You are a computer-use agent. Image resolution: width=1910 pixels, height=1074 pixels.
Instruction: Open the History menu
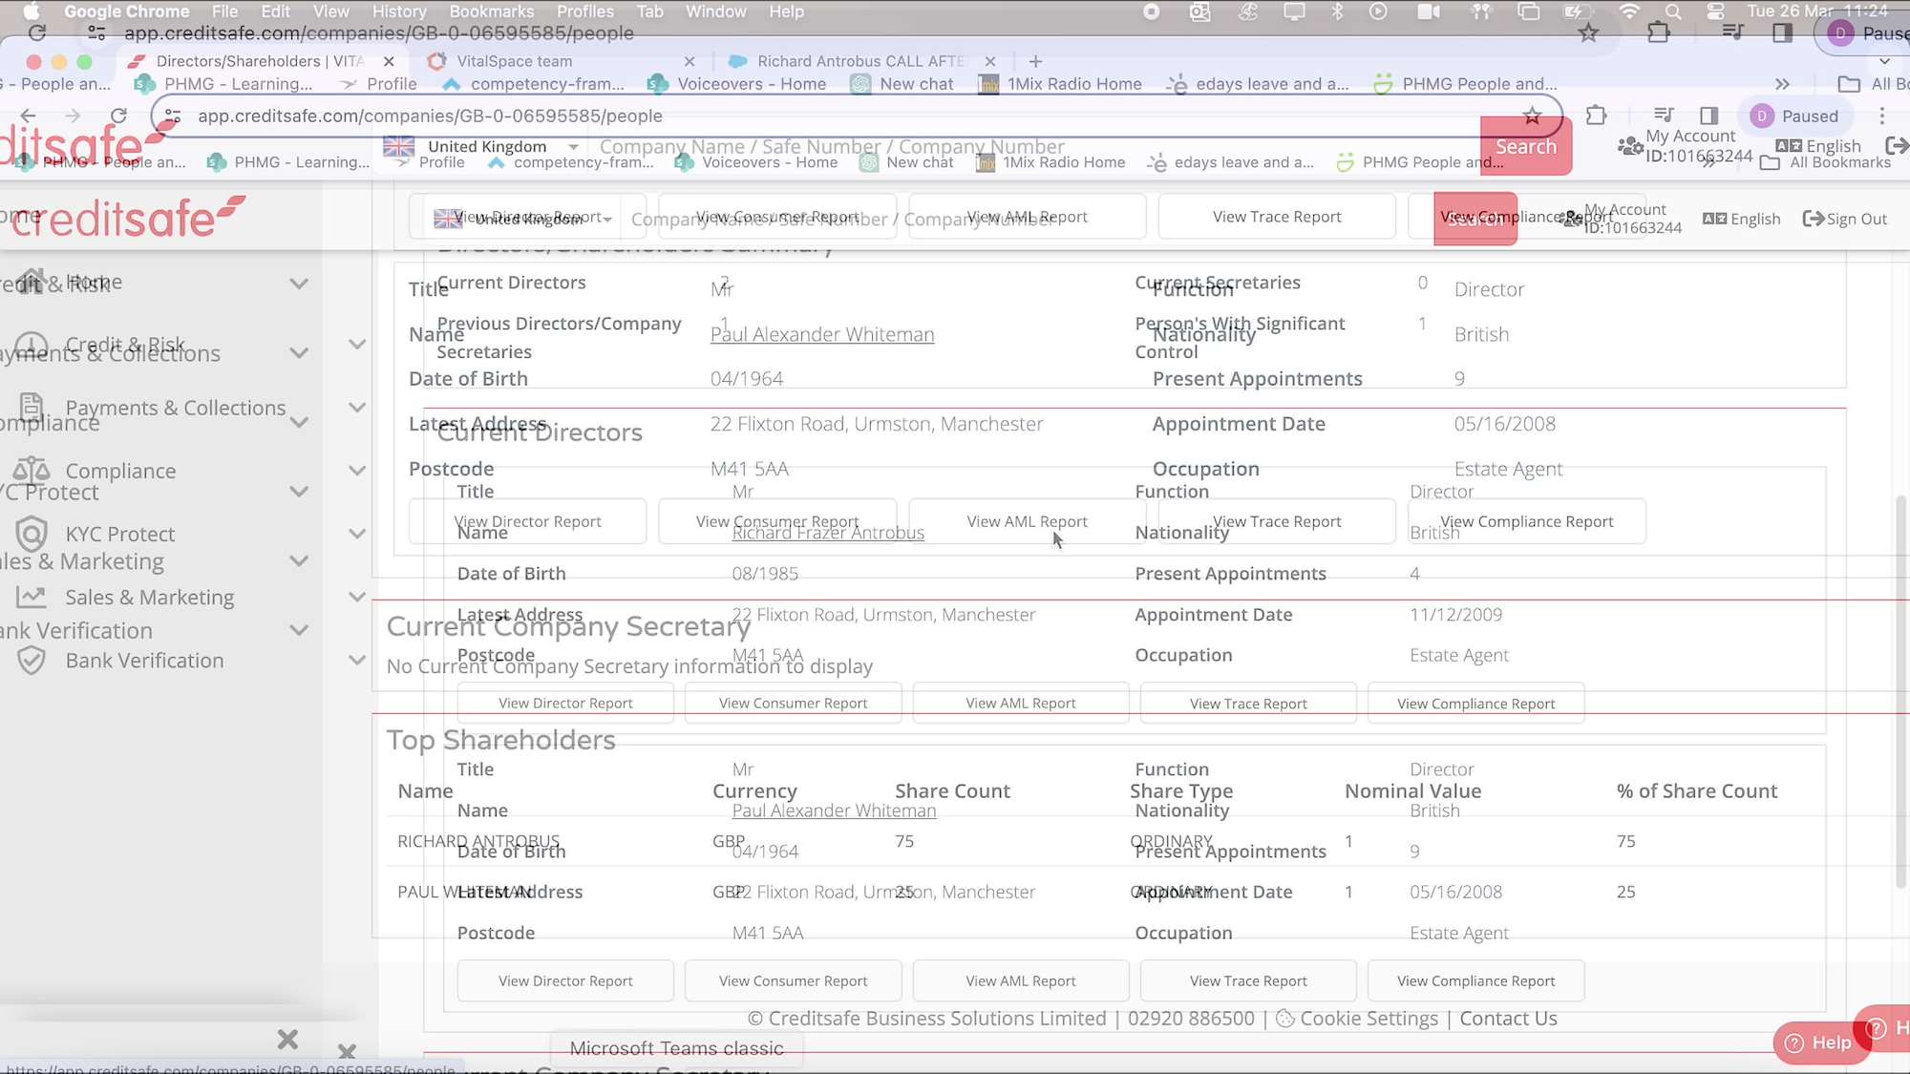[x=399, y=11]
